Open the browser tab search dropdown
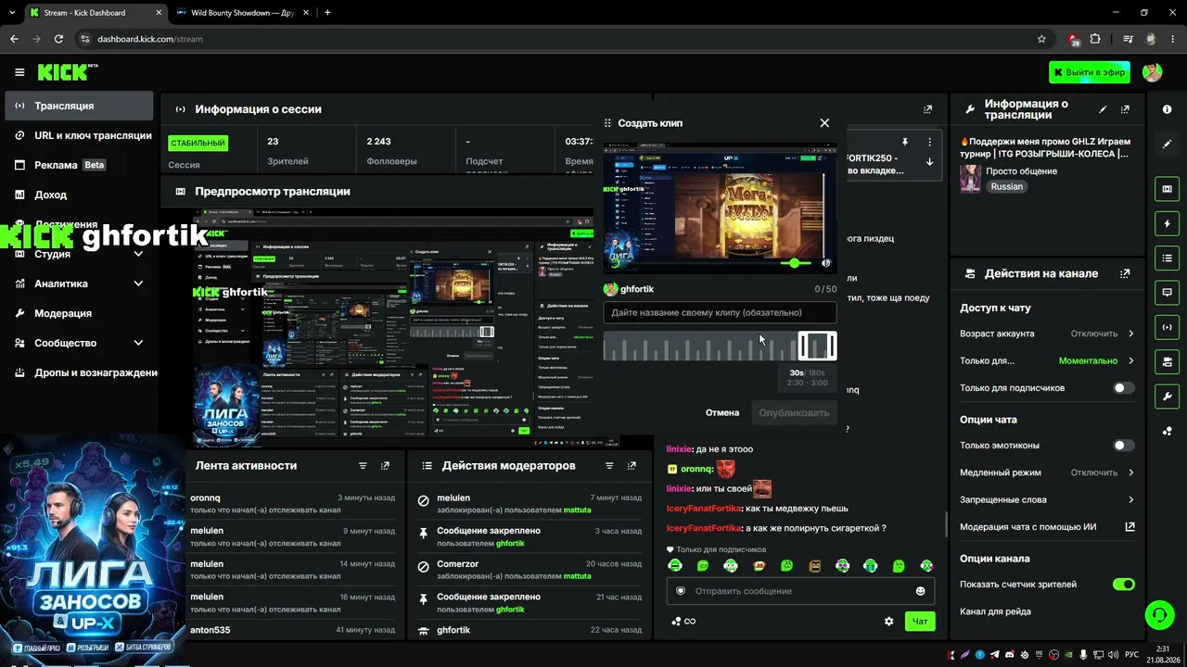The height and width of the screenshot is (667, 1187). (x=11, y=13)
